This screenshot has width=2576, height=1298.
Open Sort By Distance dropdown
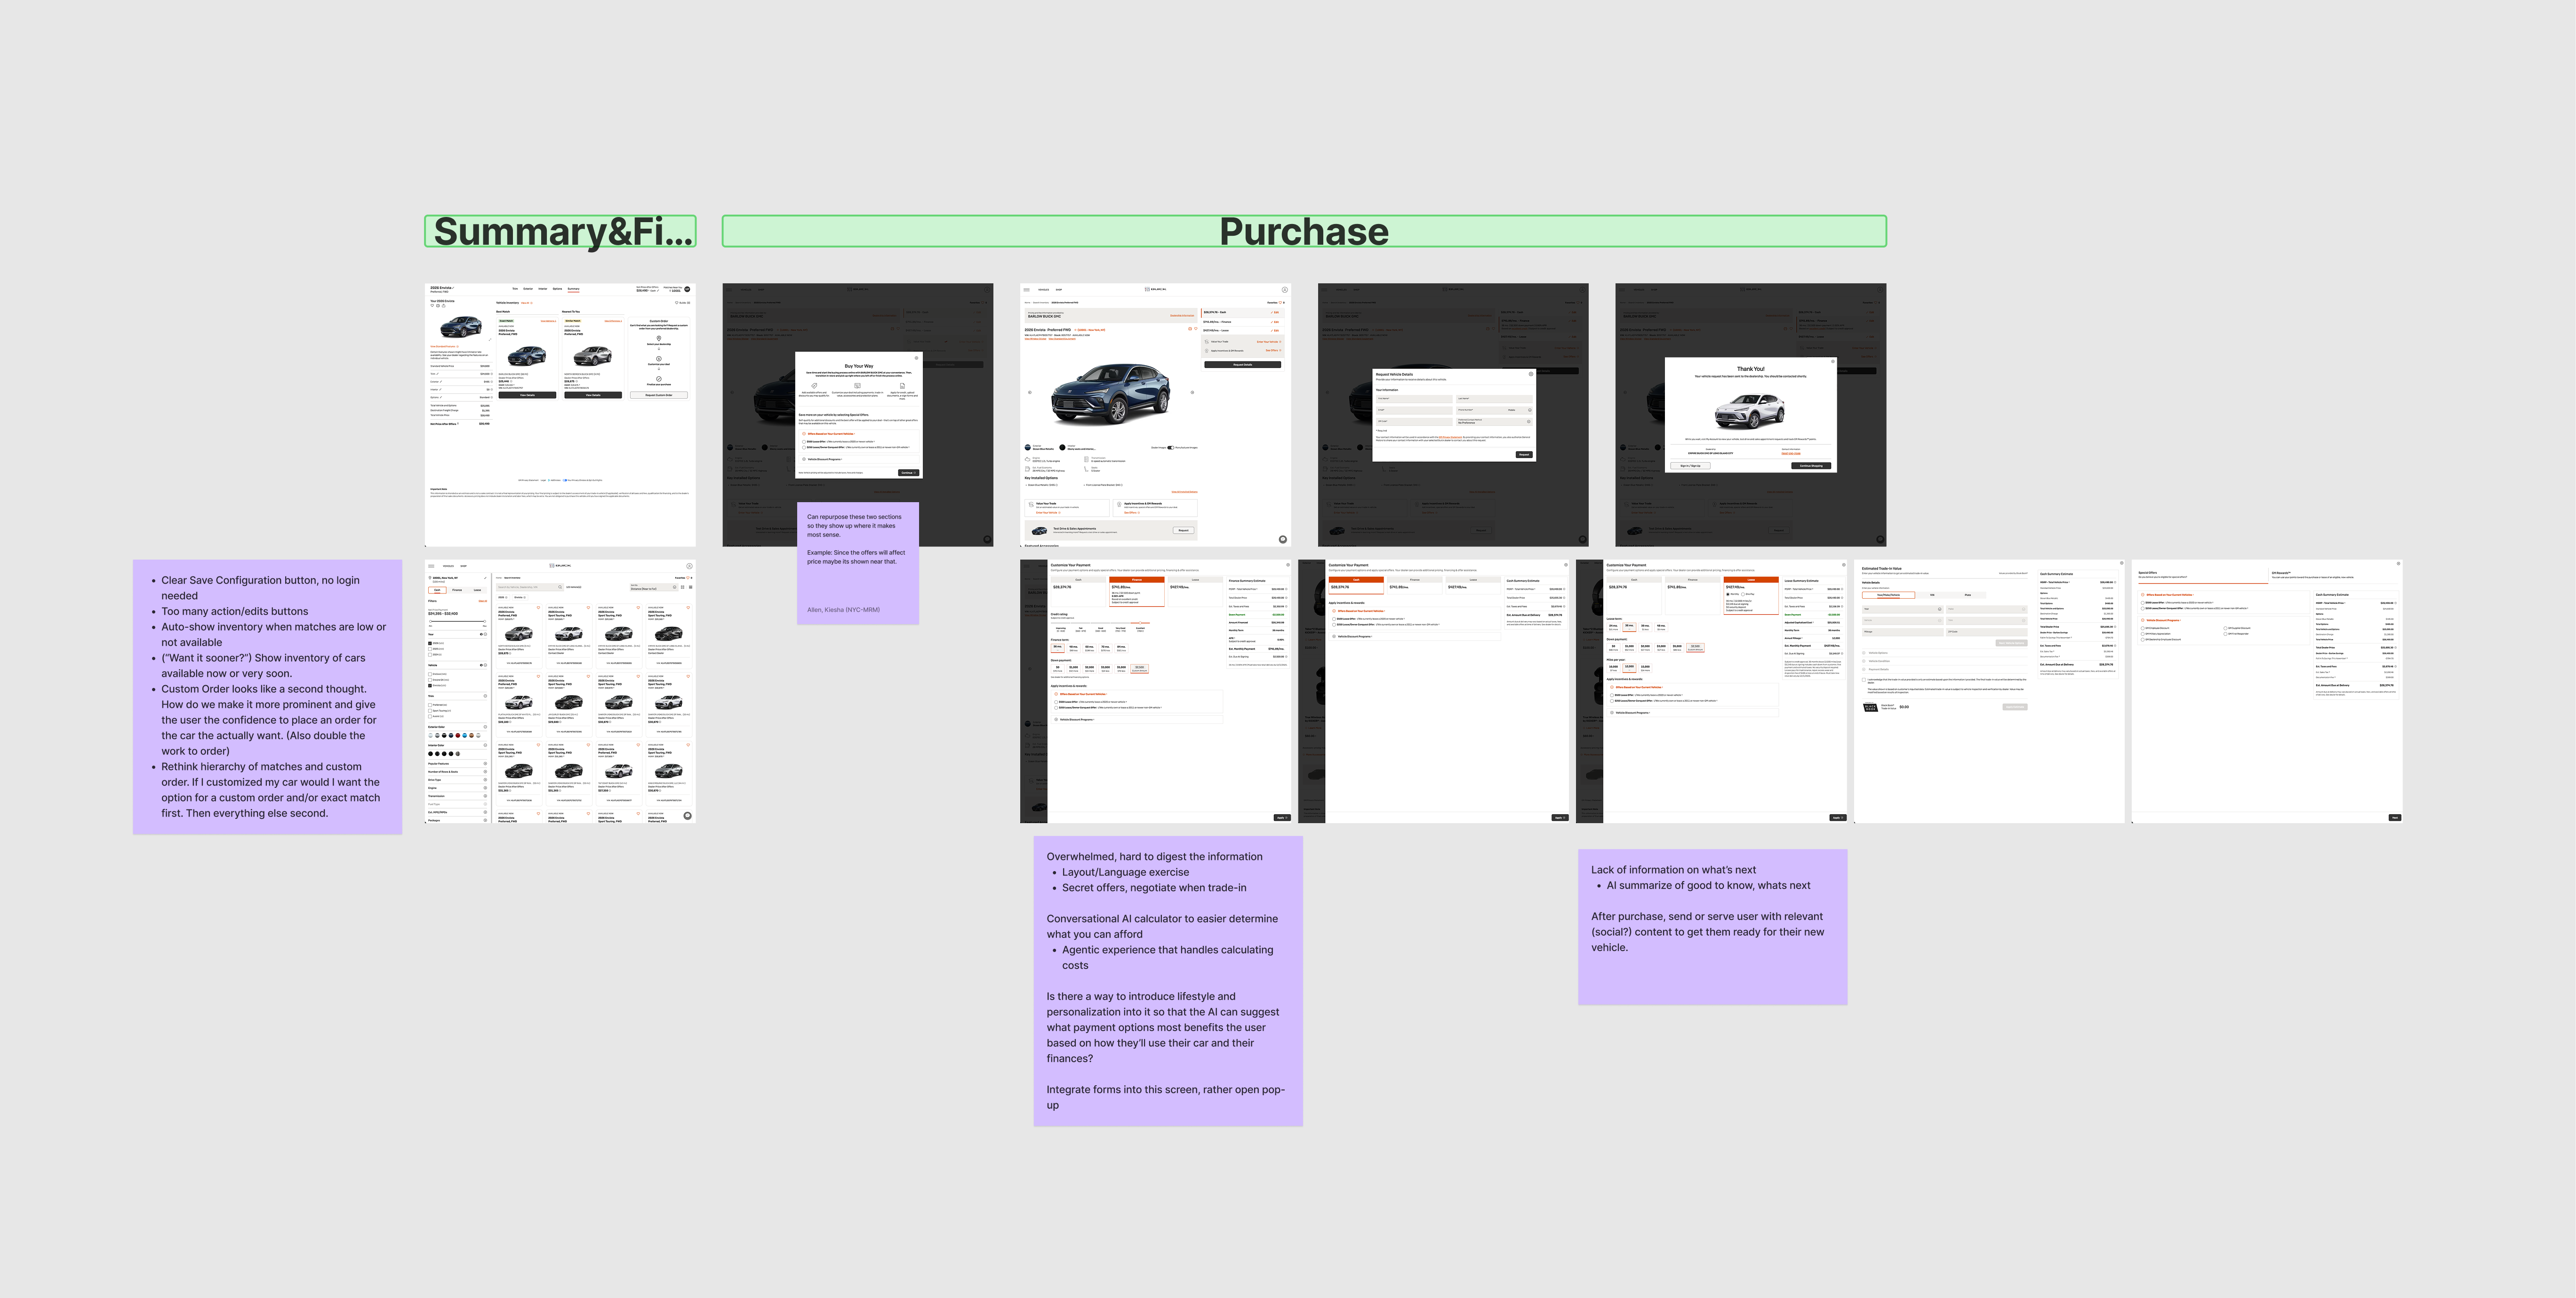click(x=655, y=587)
